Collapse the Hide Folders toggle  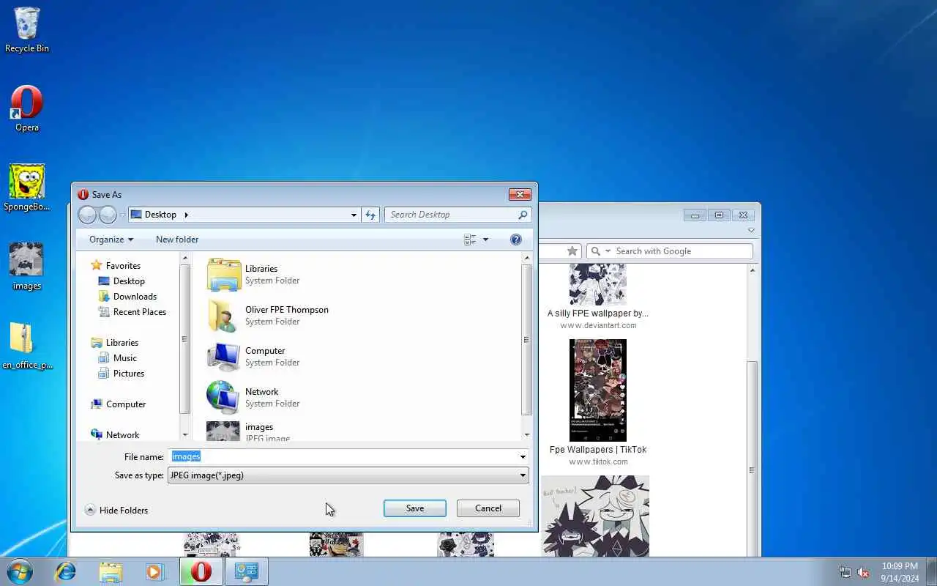(x=116, y=510)
